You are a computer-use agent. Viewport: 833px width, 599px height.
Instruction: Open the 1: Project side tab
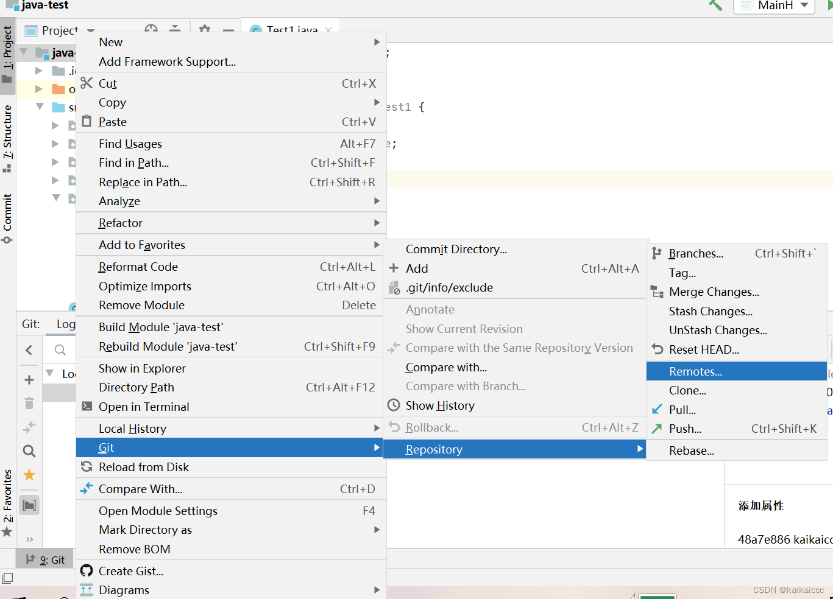point(7,55)
